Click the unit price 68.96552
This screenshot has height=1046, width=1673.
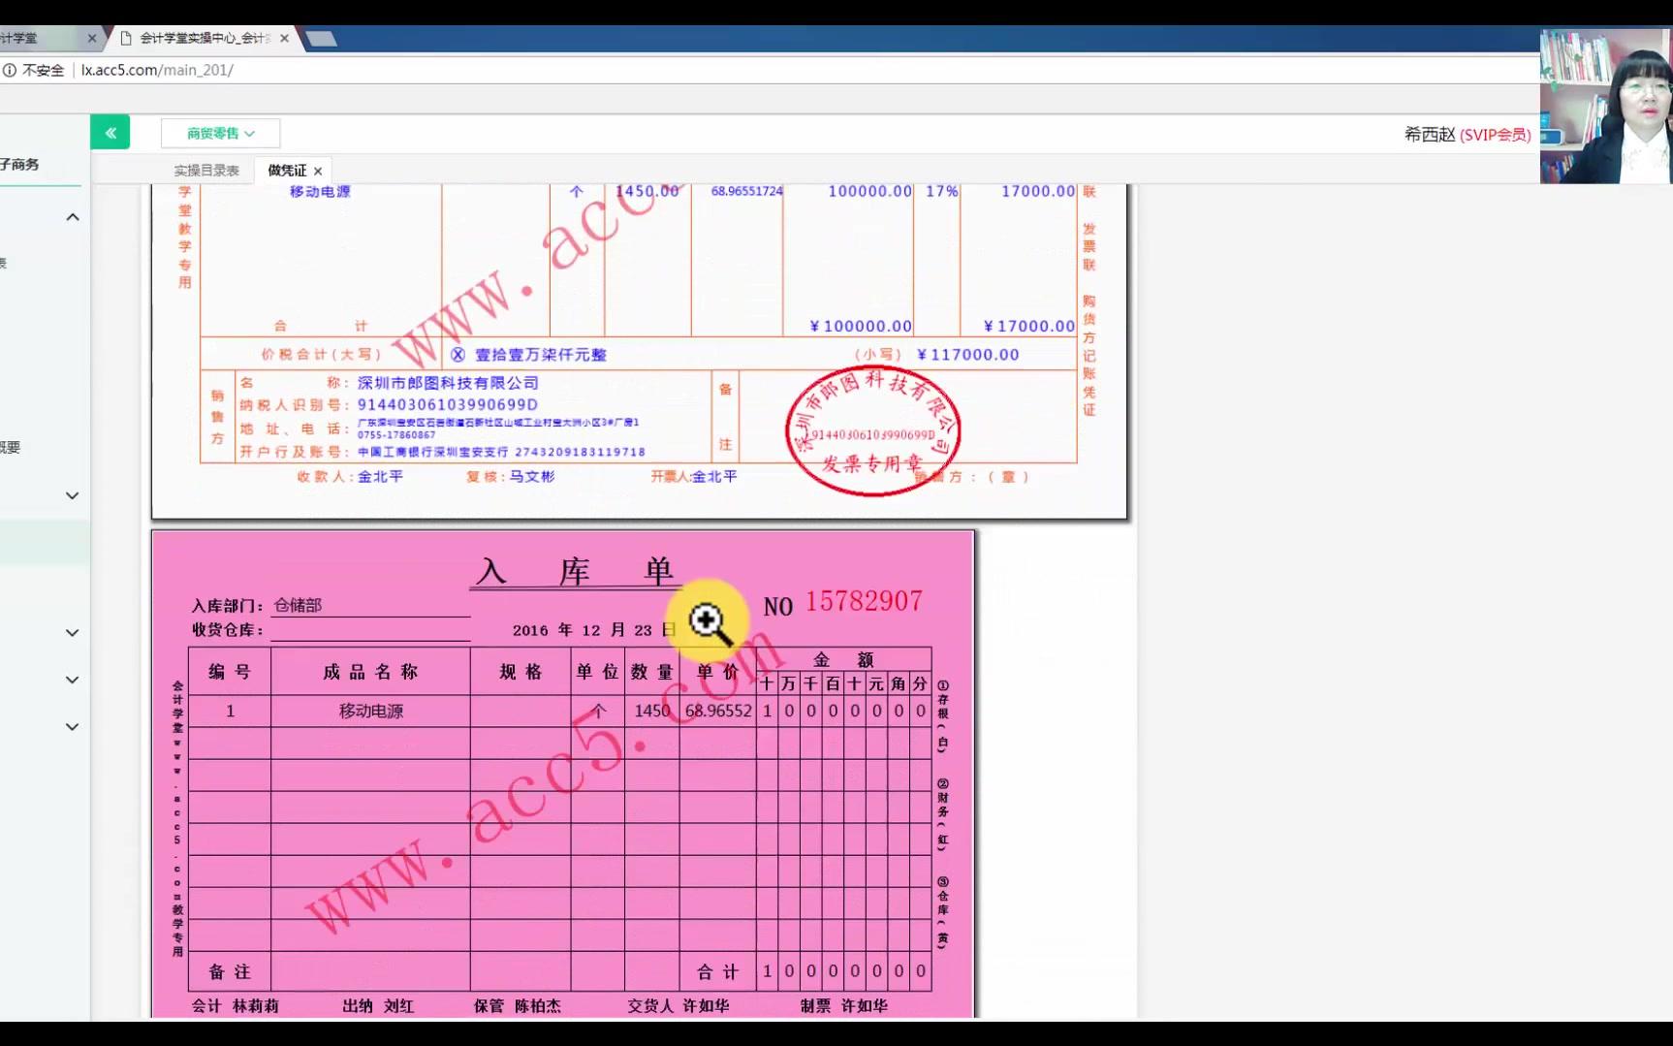click(718, 711)
